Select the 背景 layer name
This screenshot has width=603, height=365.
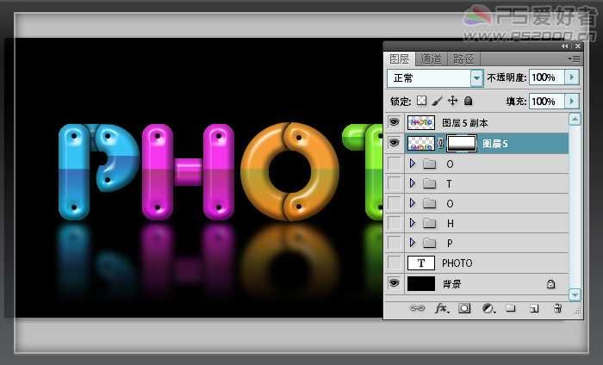pyautogui.click(x=451, y=284)
